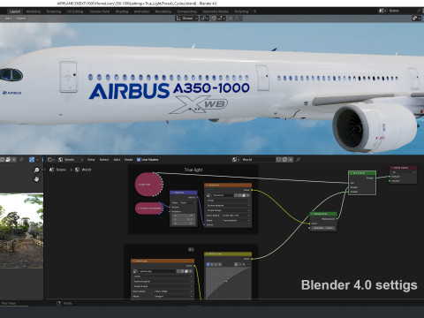The height and width of the screenshot is (318, 424).
Task: Click the green Background node header
Action: [323, 214]
